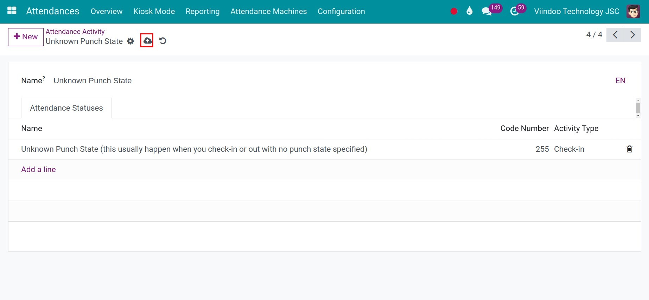Open the gear actions menu for record
This screenshot has height=300, width=649.
click(x=131, y=41)
